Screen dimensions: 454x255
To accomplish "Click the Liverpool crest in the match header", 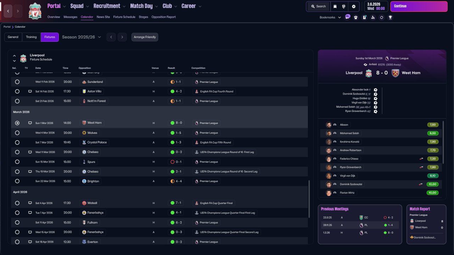I will pos(369,73).
